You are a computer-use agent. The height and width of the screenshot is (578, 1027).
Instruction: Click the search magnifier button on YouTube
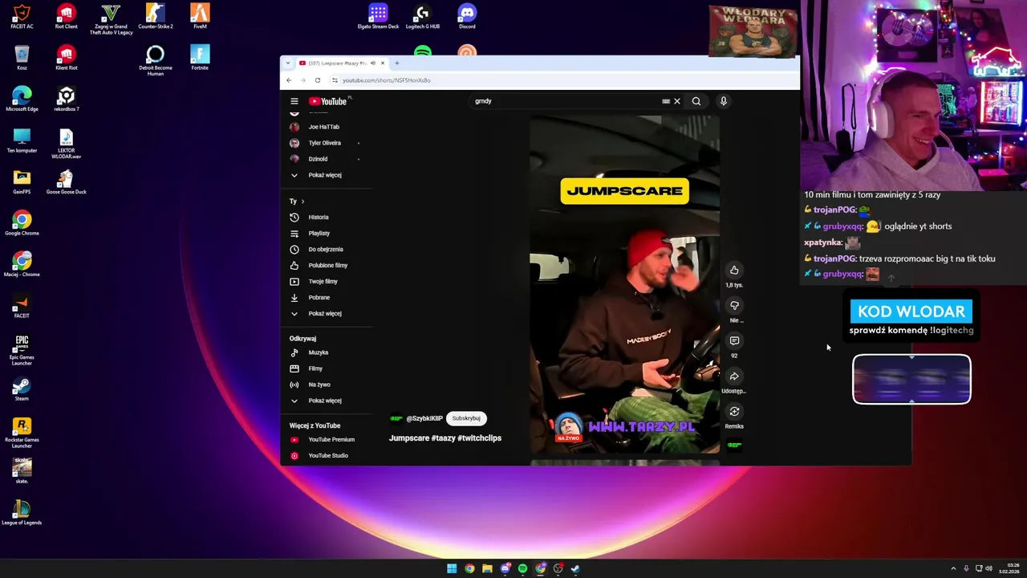tap(696, 101)
